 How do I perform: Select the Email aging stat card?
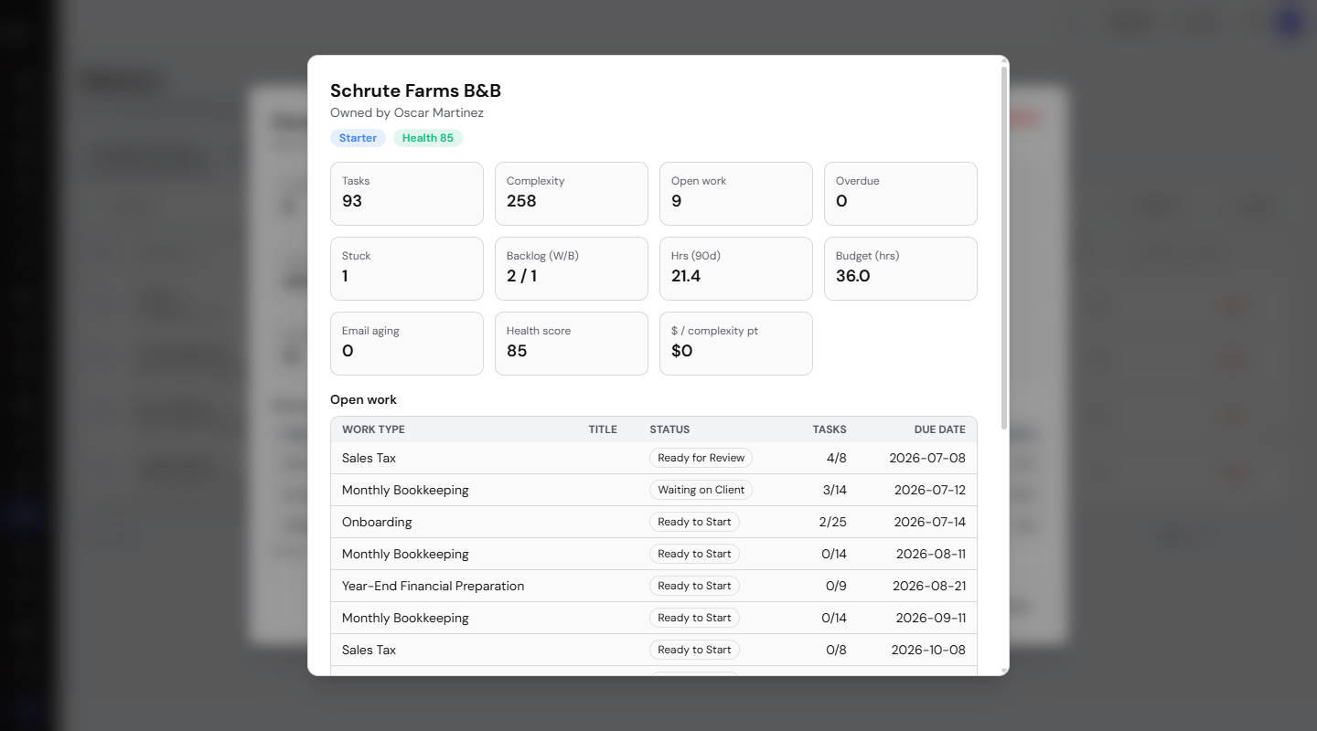coord(407,344)
